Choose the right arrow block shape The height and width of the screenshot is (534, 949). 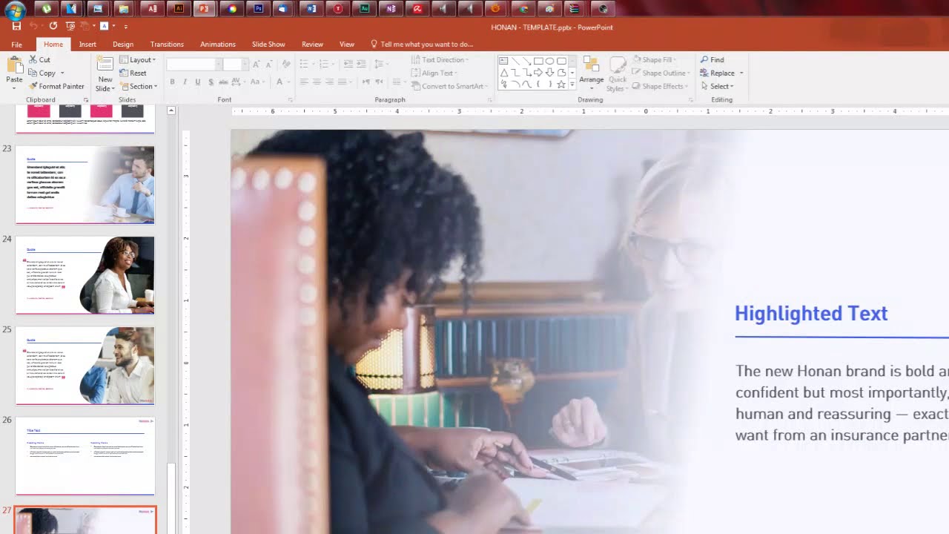click(538, 73)
